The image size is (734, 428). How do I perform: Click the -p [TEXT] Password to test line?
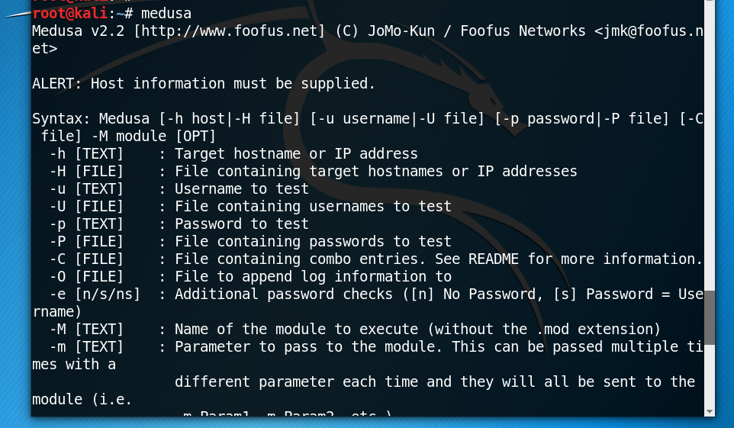[179, 224]
